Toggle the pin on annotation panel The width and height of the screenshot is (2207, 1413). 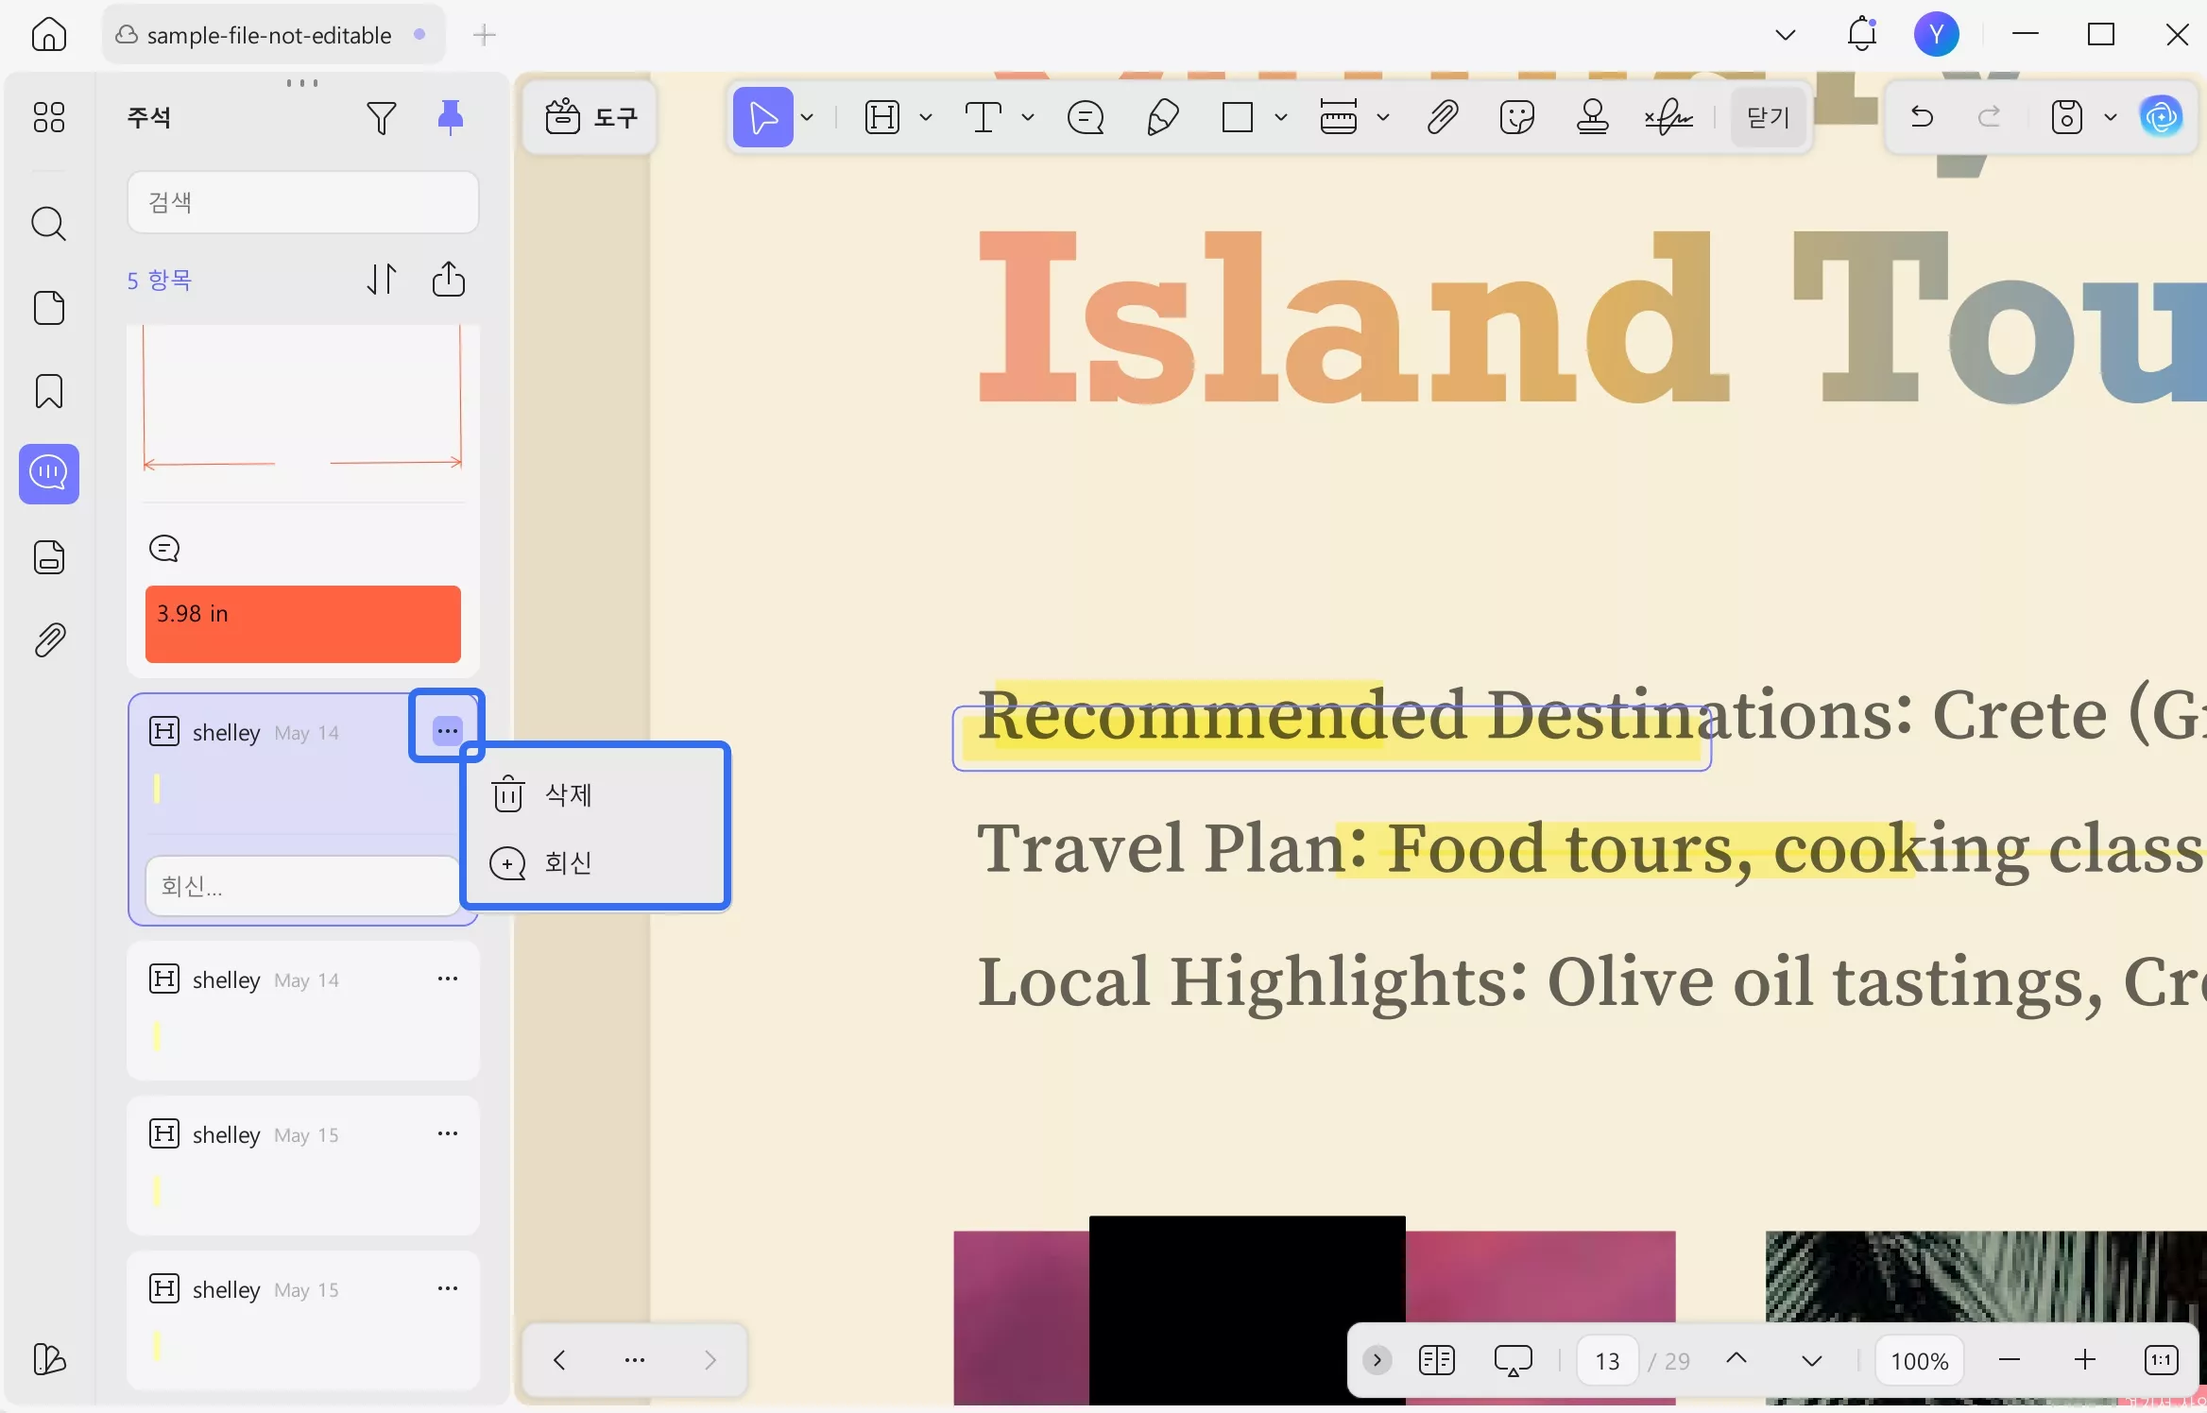450,117
